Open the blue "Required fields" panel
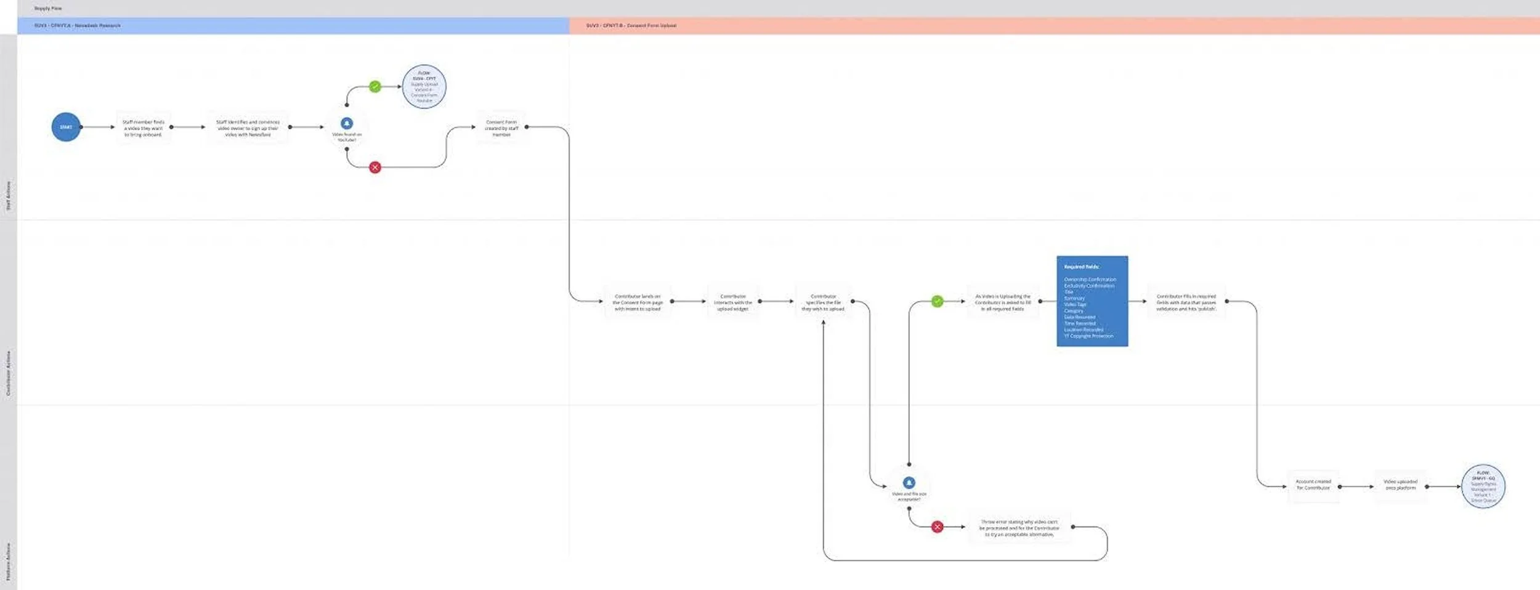Image resolution: width=1540 pixels, height=590 pixels. point(1092,301)
